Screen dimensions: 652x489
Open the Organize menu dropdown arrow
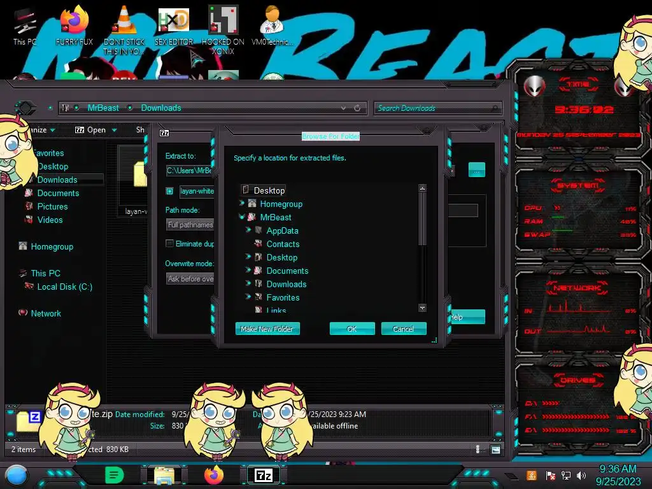[x=53, y=130]
